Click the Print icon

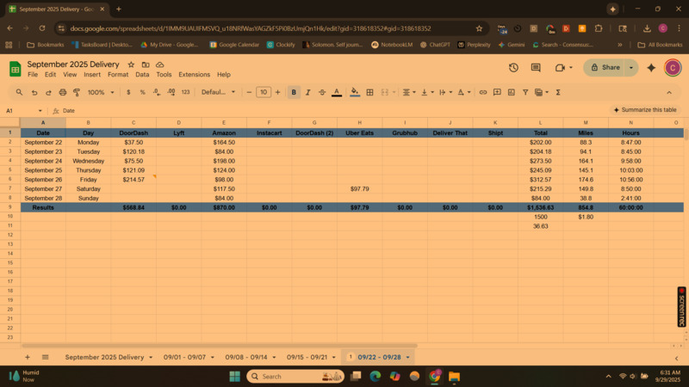[63, 92]
